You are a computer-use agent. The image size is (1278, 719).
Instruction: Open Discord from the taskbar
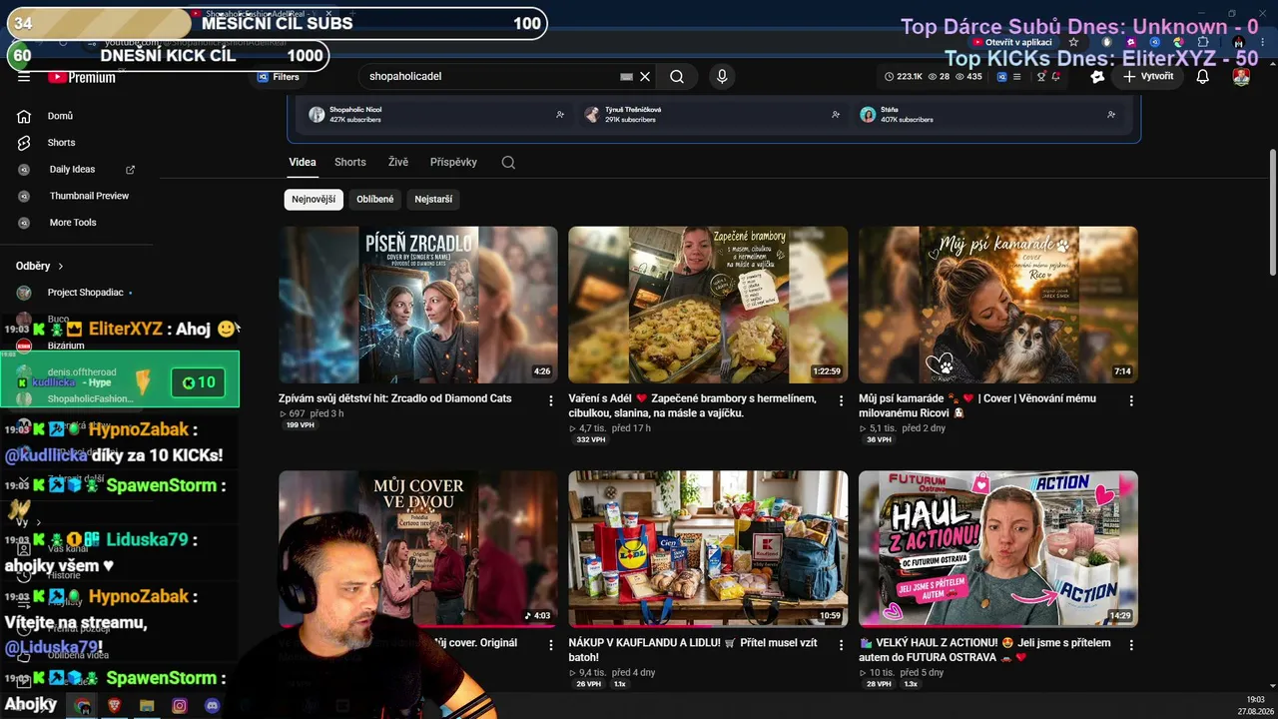[212, 706]
